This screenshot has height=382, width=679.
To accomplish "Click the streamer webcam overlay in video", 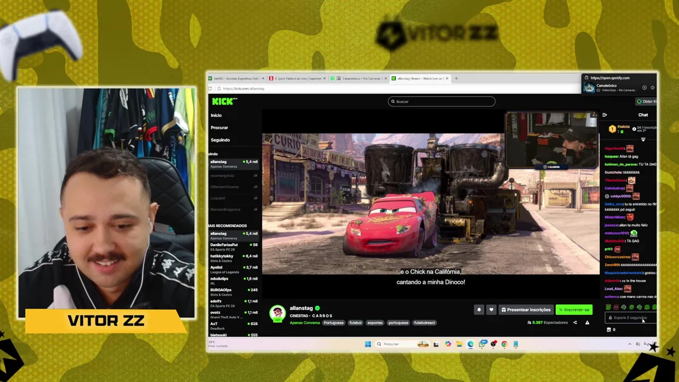I will (x=552, y=141).
